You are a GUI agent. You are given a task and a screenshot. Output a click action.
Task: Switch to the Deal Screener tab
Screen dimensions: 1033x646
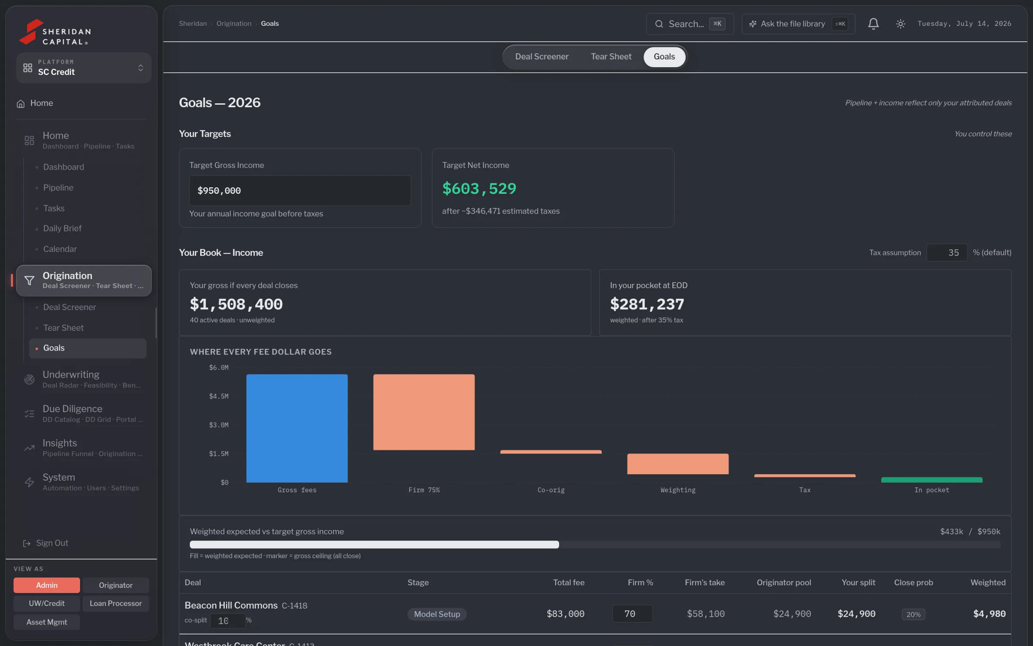541,56
